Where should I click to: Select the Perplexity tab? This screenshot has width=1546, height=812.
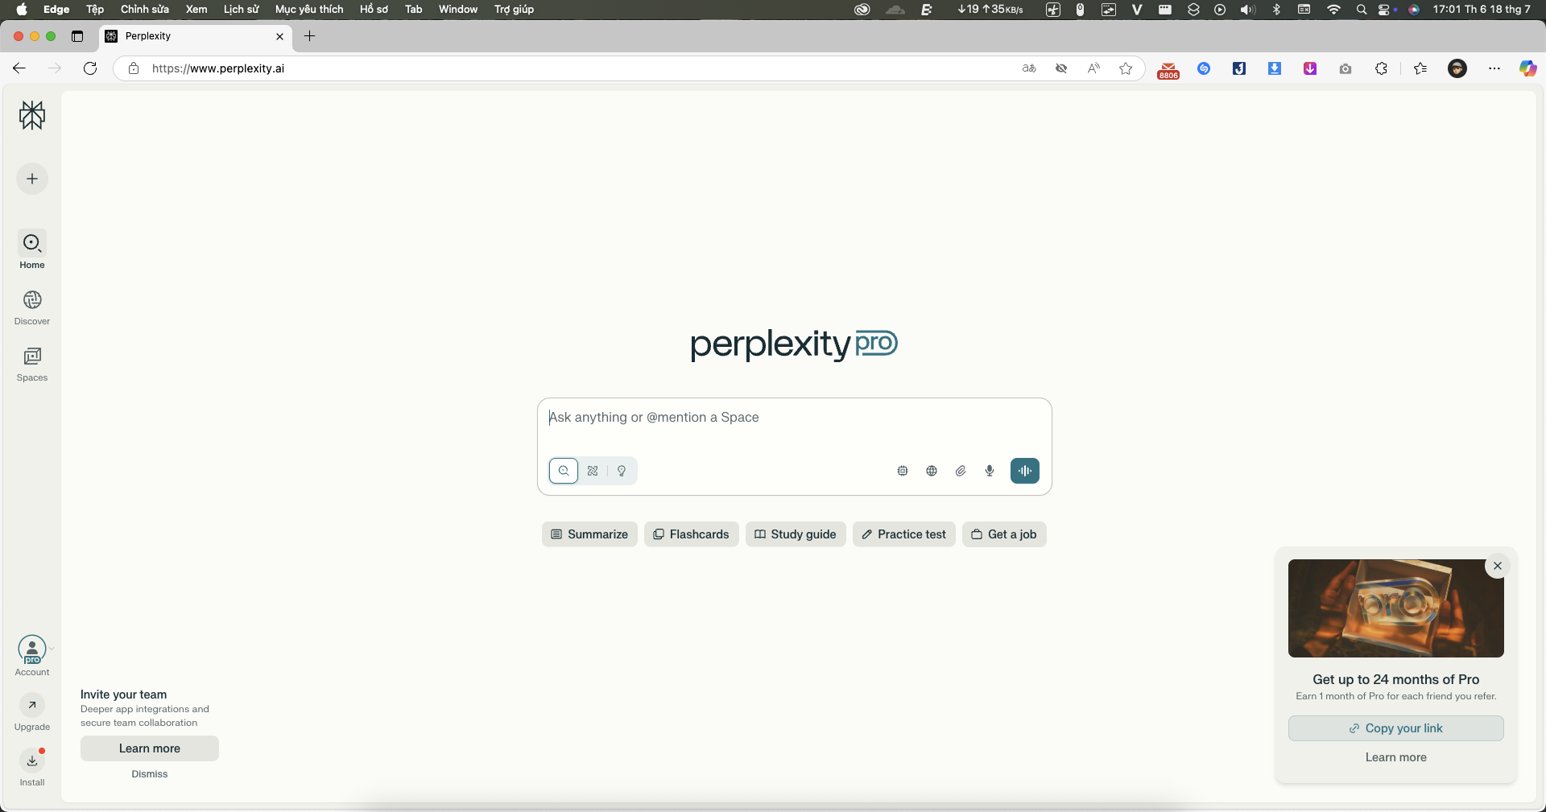(x=196, y=36)
